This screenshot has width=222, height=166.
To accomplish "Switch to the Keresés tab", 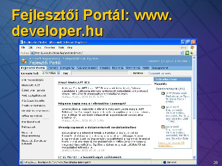I will point(53,68).
